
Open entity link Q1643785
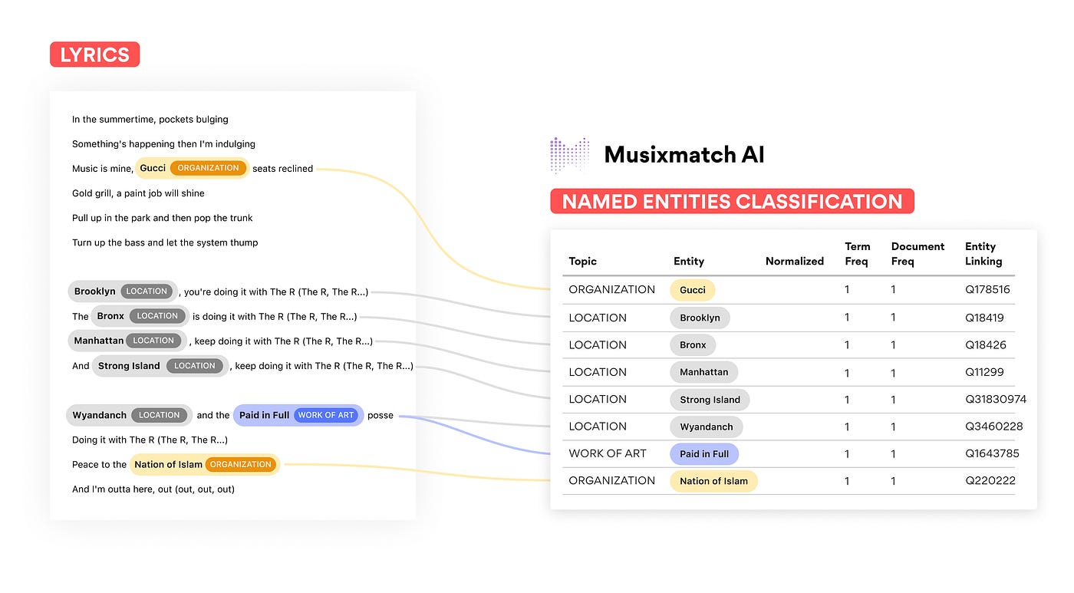point(992,453)
